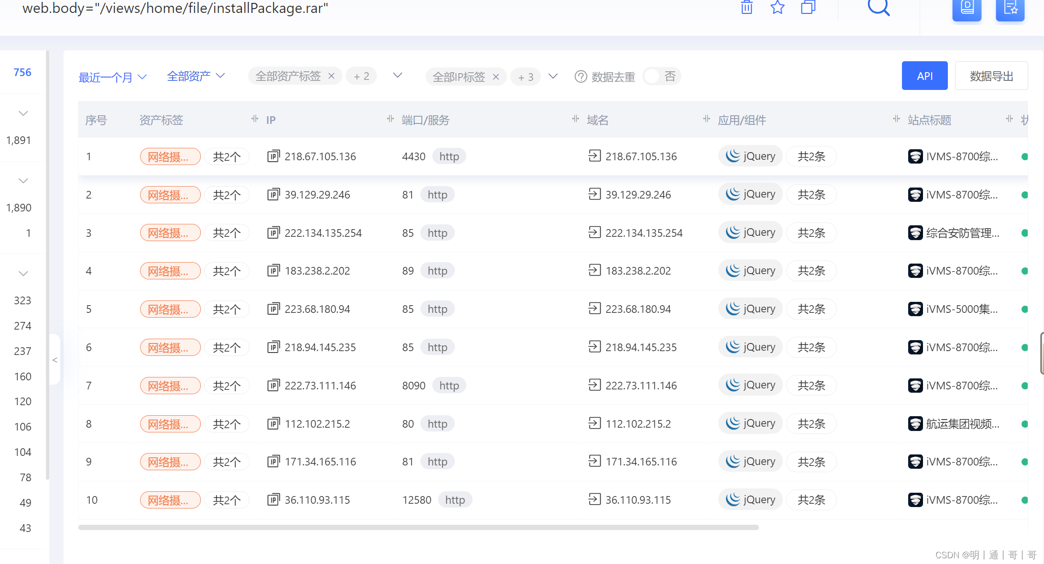
Task: Click the IP icon beside 218.67.105.136
Action: [x=273, y=156]
